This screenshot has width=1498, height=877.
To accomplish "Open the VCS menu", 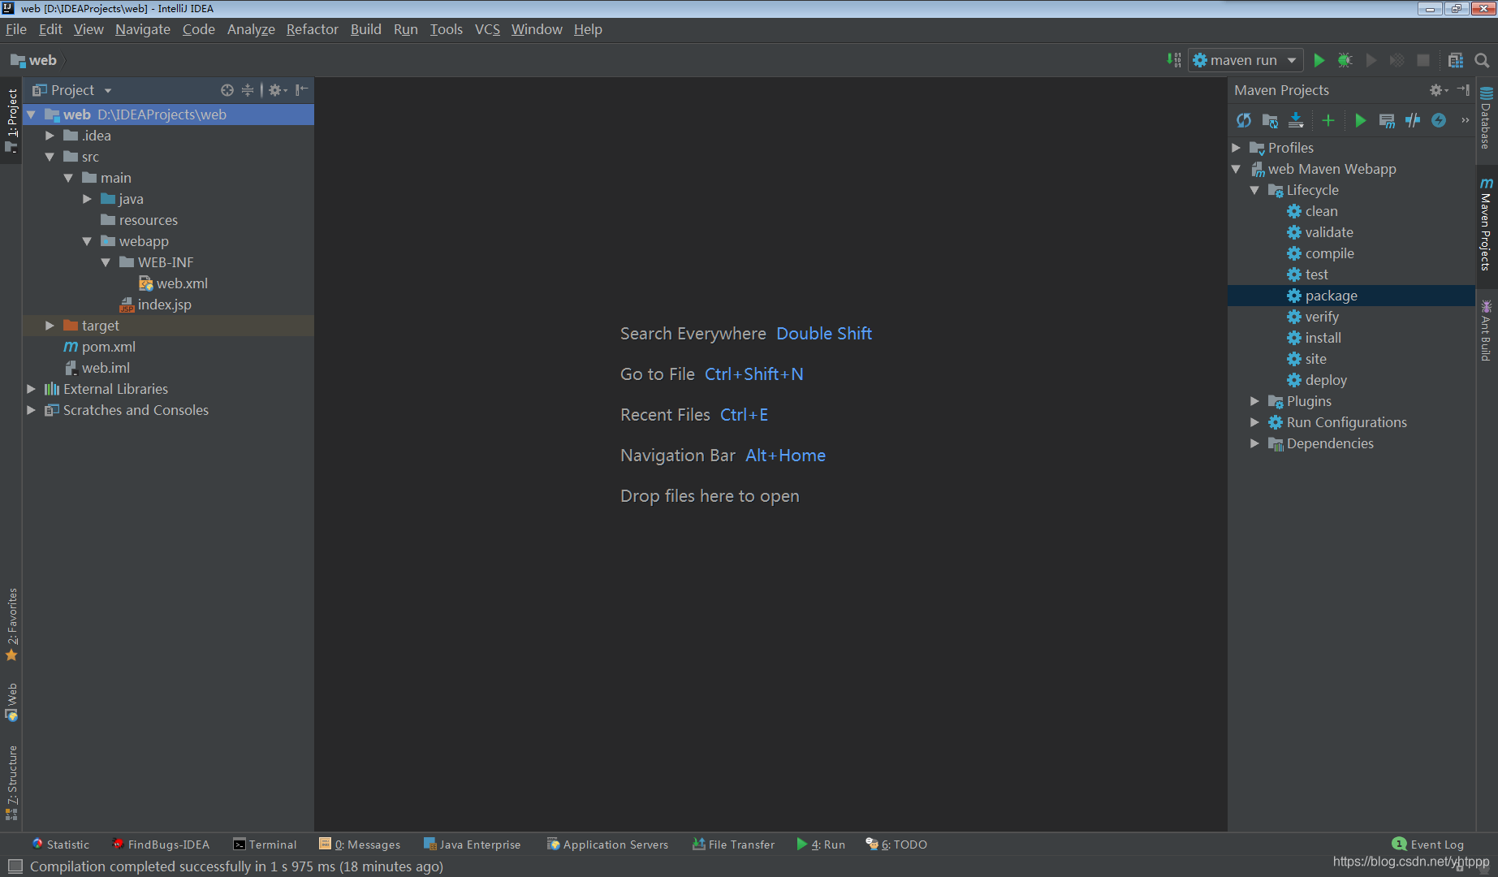I will [487, 29].
